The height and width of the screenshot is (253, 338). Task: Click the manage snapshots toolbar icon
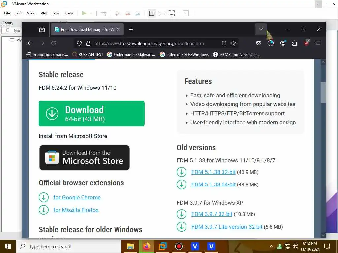138,13
